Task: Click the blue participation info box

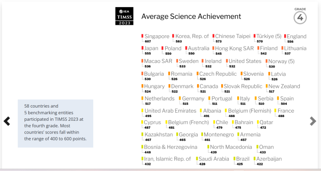Action: click(x=56, y=124)
